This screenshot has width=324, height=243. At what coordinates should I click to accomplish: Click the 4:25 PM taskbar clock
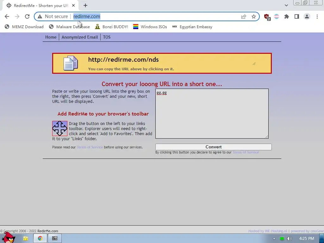pyautogui.click(x=307, y=239)
